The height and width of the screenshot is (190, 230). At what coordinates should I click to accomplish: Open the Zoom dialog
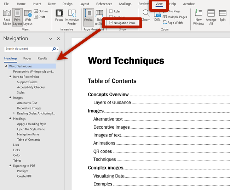point(146,16)
